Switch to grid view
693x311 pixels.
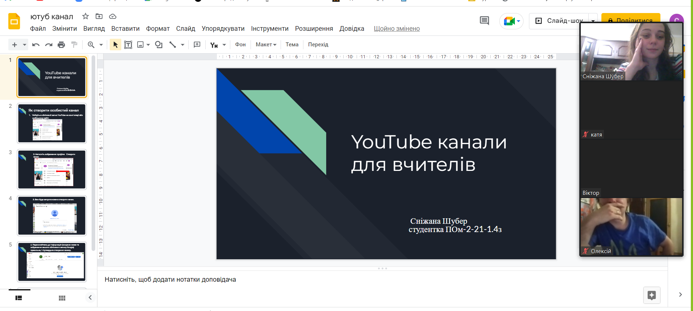click(62, 298)
